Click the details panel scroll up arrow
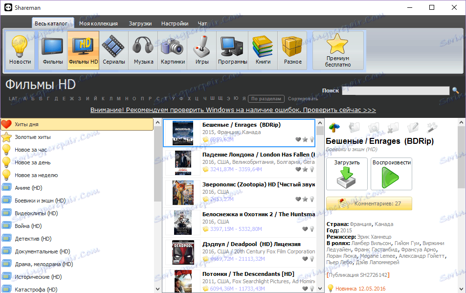Viewport: 466px width, 293px height. 461,122
